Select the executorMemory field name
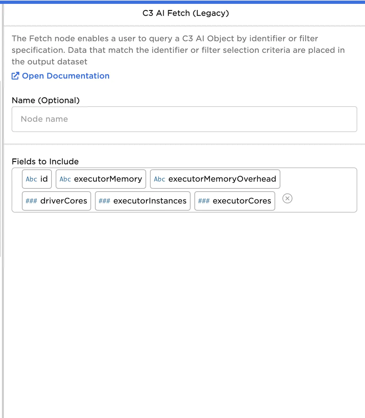 click(x=108, y=179)
